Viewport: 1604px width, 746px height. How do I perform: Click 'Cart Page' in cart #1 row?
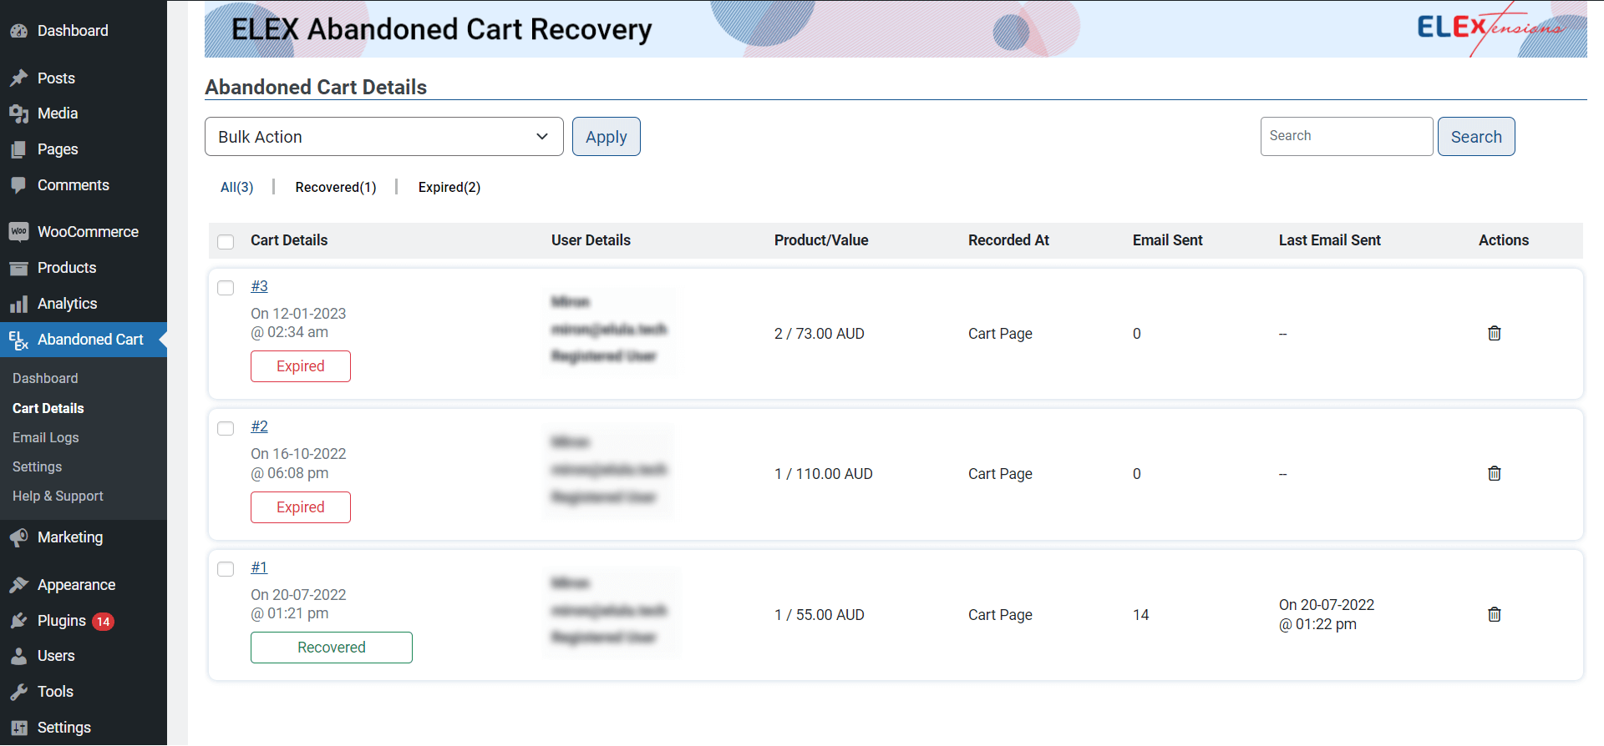1000,615
